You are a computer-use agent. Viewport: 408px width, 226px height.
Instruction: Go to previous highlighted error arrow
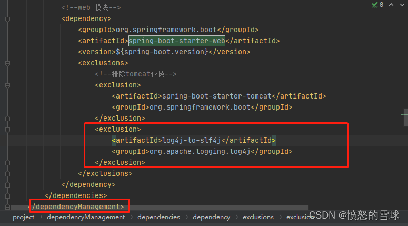click(391, 5)
